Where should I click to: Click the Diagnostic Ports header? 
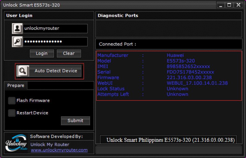pos(169,15)
